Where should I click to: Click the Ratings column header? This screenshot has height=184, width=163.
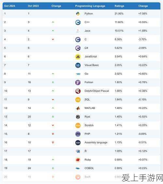119,6
